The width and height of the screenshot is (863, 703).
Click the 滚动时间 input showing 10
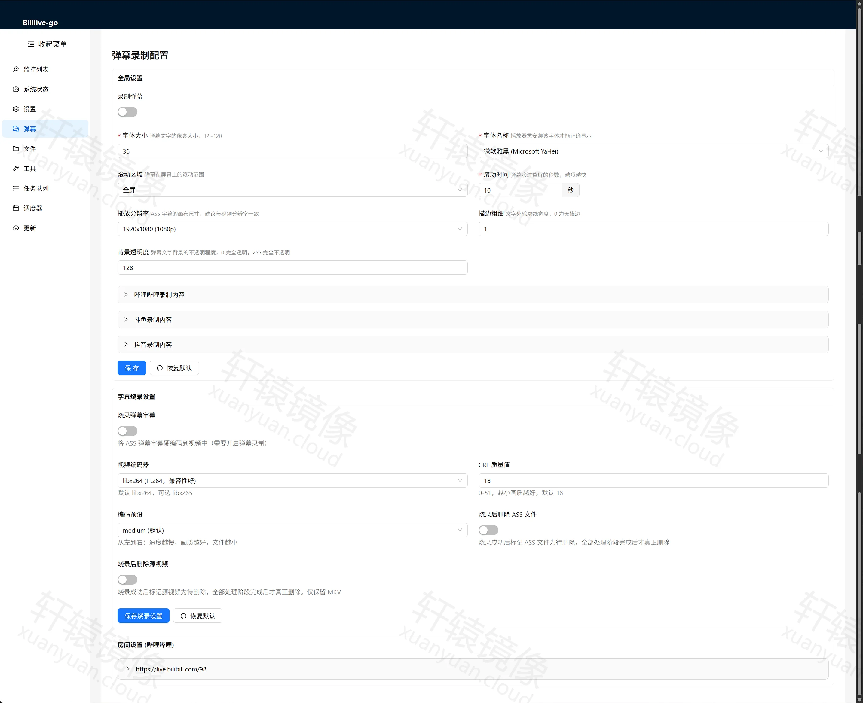pos(520,190)
